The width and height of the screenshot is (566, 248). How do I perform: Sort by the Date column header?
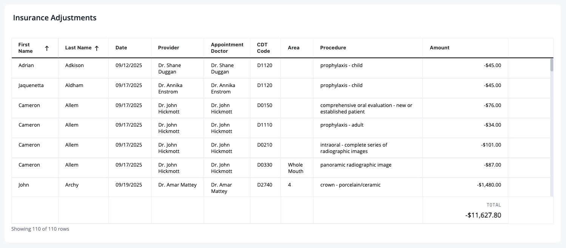pos(121,48)
